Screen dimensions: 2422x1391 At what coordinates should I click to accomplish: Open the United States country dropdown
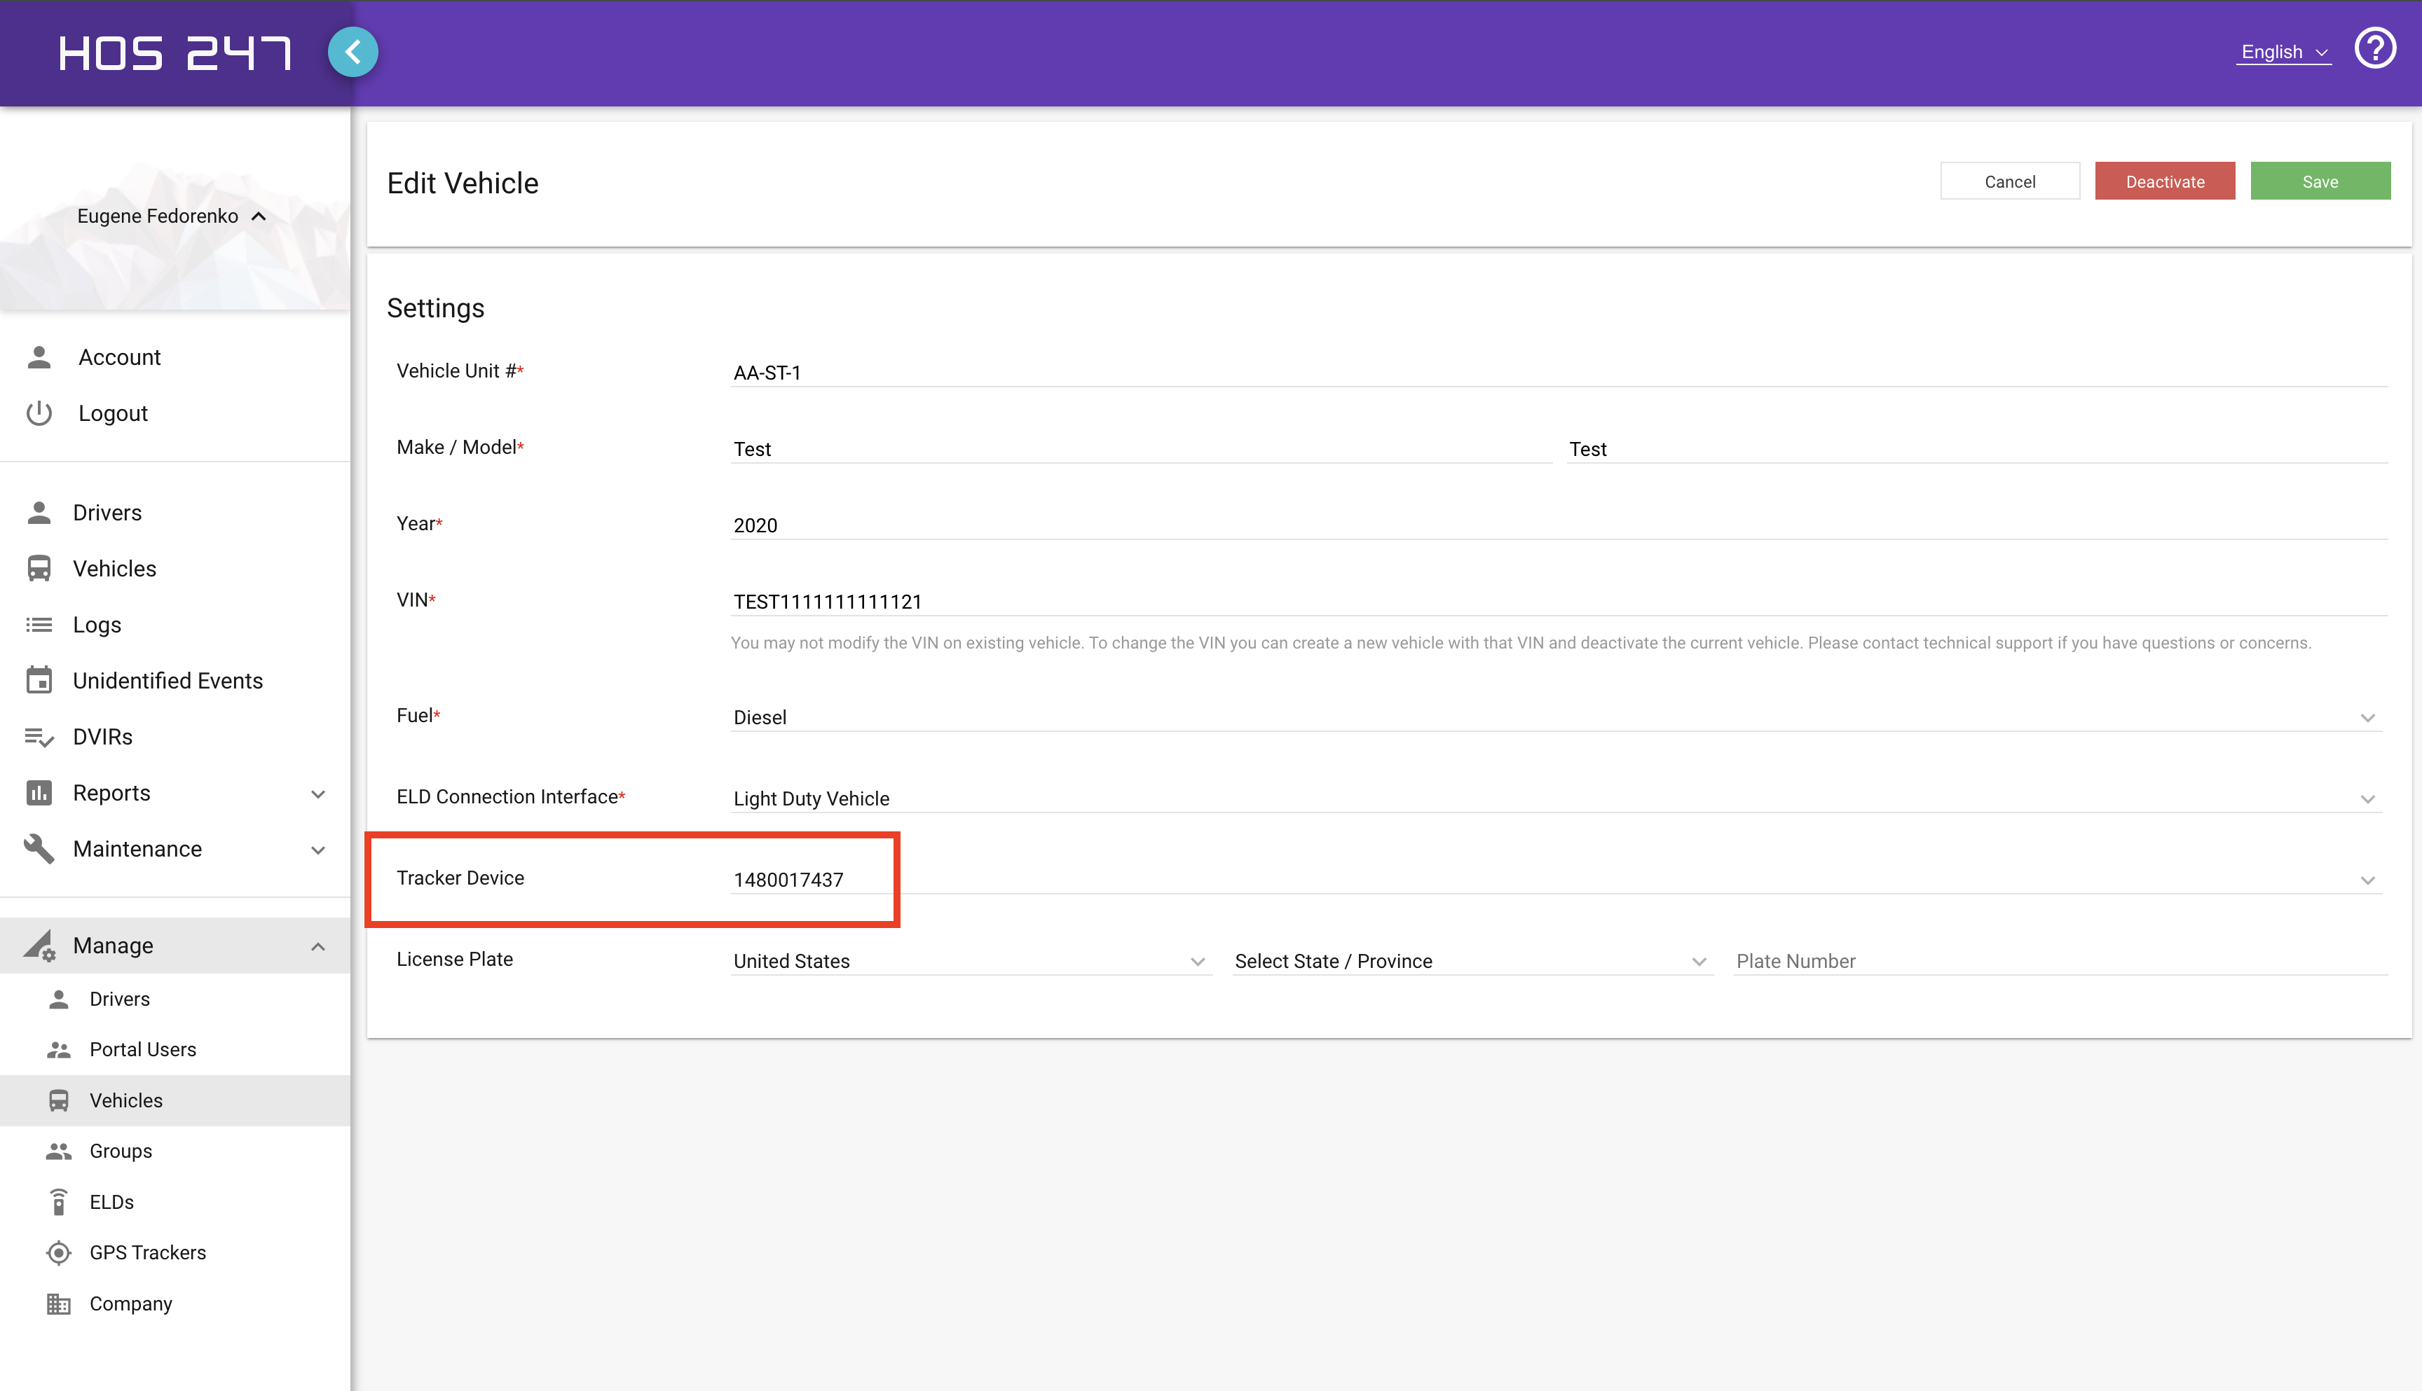pyautogui.click(x=971, y=961)
